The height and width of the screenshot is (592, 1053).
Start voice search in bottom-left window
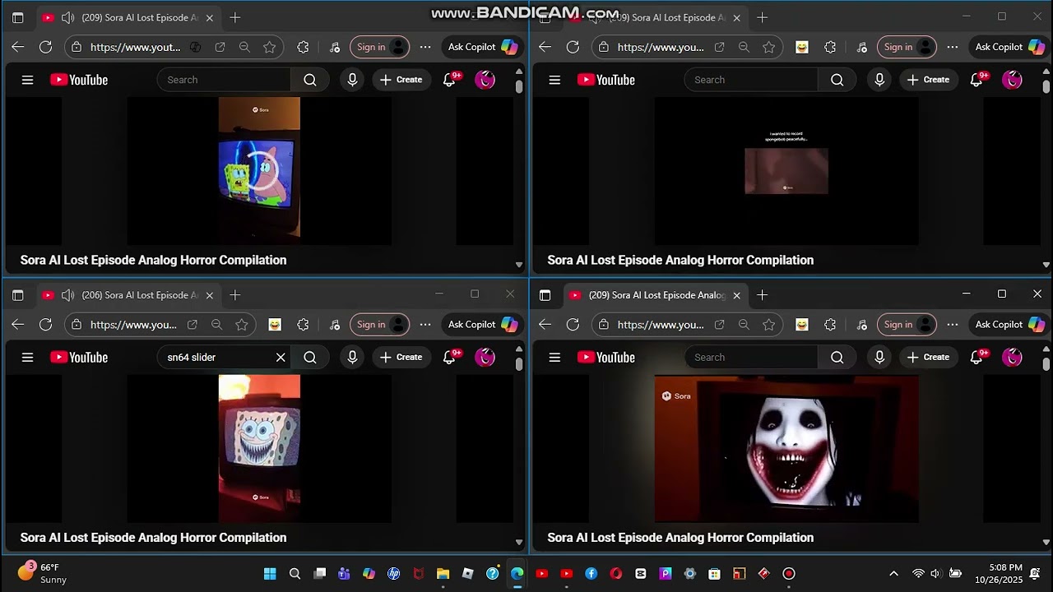(352, 357)
